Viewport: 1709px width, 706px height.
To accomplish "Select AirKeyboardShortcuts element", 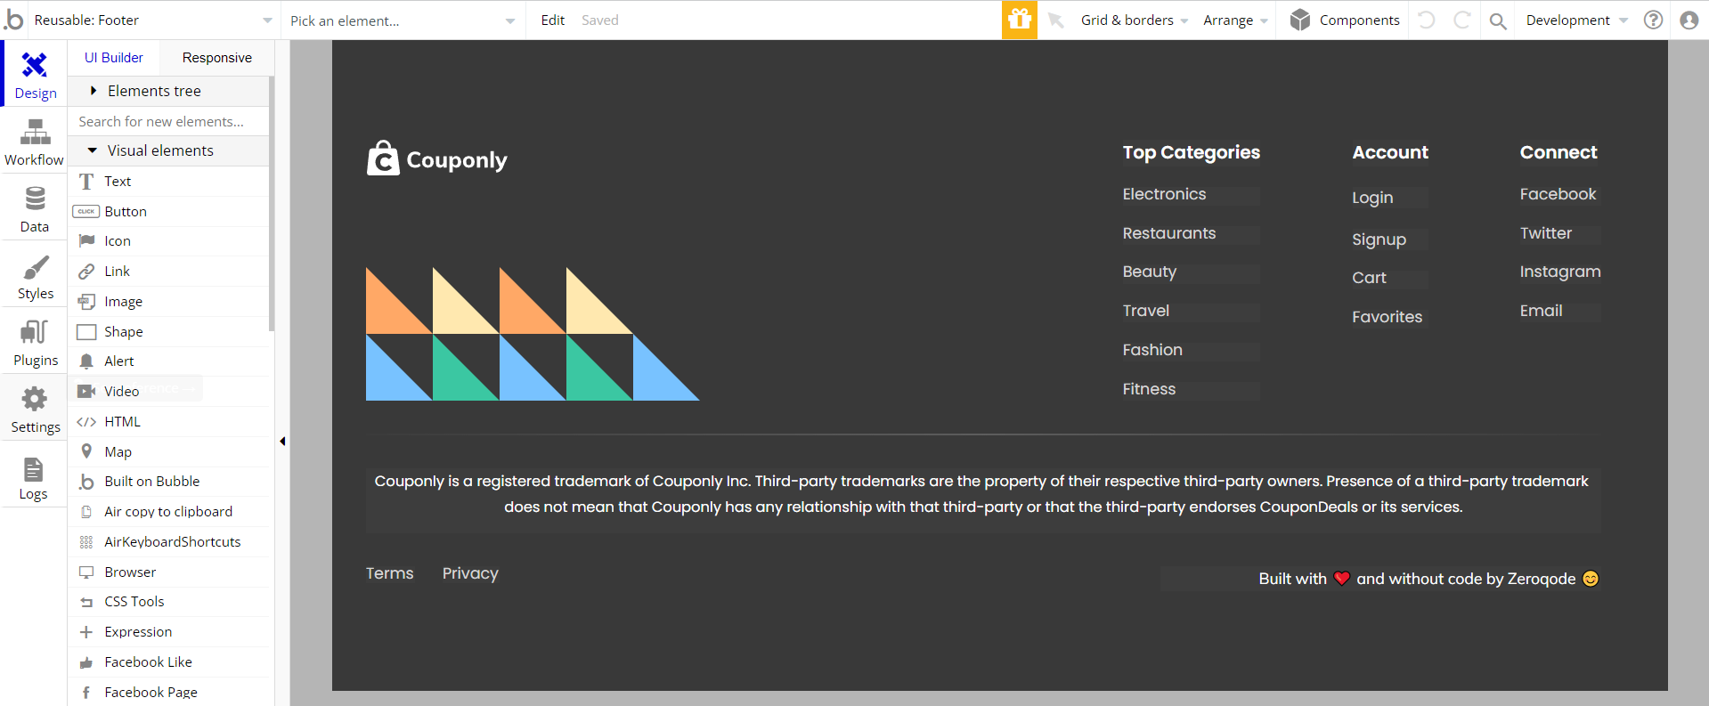I will [167, 541].
